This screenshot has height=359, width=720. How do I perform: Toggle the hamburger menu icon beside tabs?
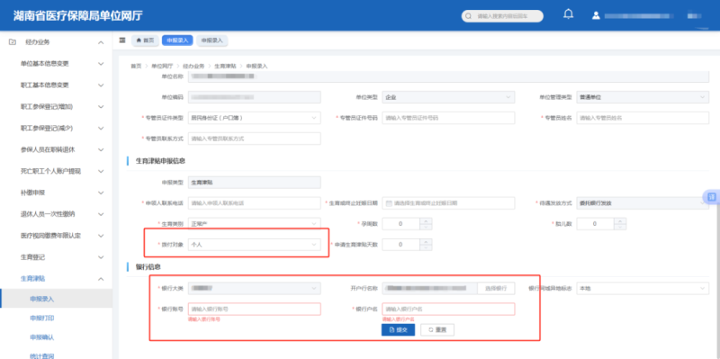coord(122,40)
